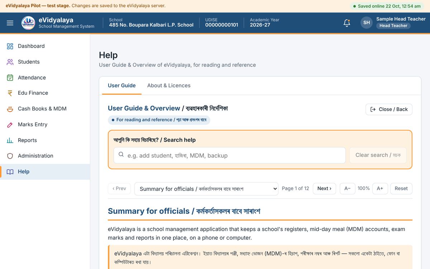The width and height of the screenshot is (430, 269).
Task: Open the SH user avatar menu
Action: click(x=367, y=23)
